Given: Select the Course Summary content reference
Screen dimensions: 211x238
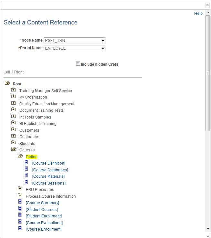Looking at the screenshot, I should (42, 203).
